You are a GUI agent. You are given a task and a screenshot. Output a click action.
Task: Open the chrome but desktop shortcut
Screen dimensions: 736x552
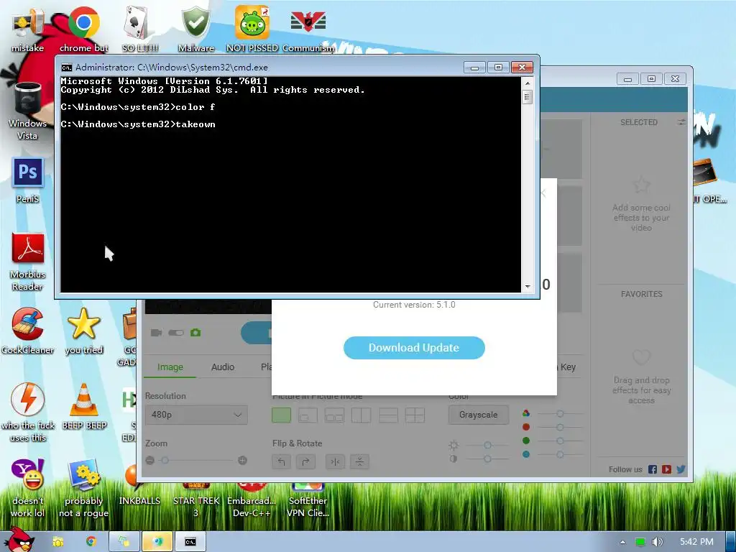pos(83,29)
